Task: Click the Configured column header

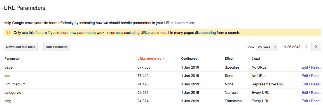Action: (x=189, y=59)
